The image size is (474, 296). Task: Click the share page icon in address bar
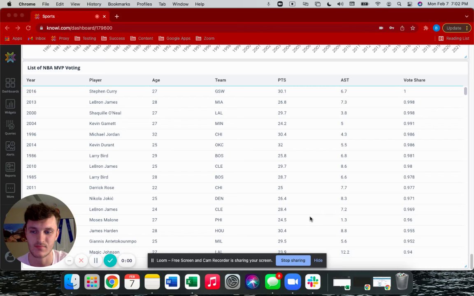tap(402, 28)
